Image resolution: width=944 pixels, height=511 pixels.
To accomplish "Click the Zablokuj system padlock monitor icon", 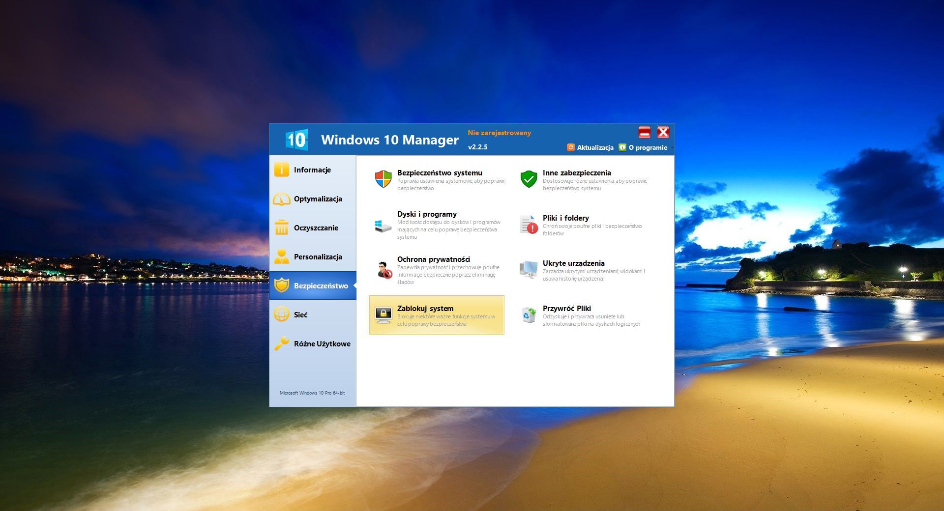I will [383, 315].
